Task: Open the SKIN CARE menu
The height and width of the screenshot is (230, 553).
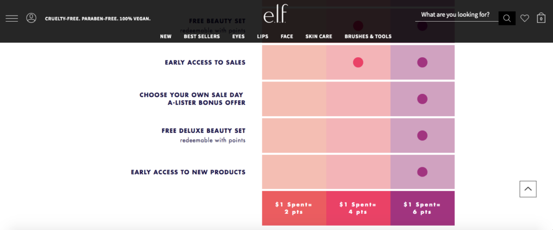Action: click(x=319, y=36)
